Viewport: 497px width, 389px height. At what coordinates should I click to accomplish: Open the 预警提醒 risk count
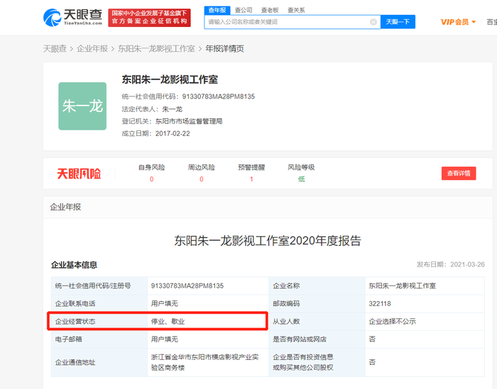pos(251,179)
